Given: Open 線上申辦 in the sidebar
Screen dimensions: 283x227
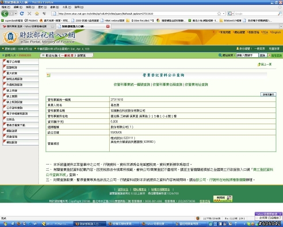Looking at the screenshot, I should 21,90.
